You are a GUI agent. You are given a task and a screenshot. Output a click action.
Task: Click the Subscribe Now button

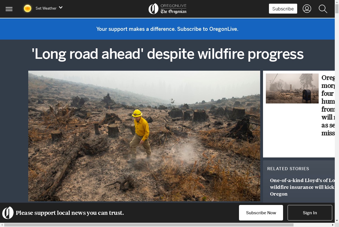coord(261,213)
